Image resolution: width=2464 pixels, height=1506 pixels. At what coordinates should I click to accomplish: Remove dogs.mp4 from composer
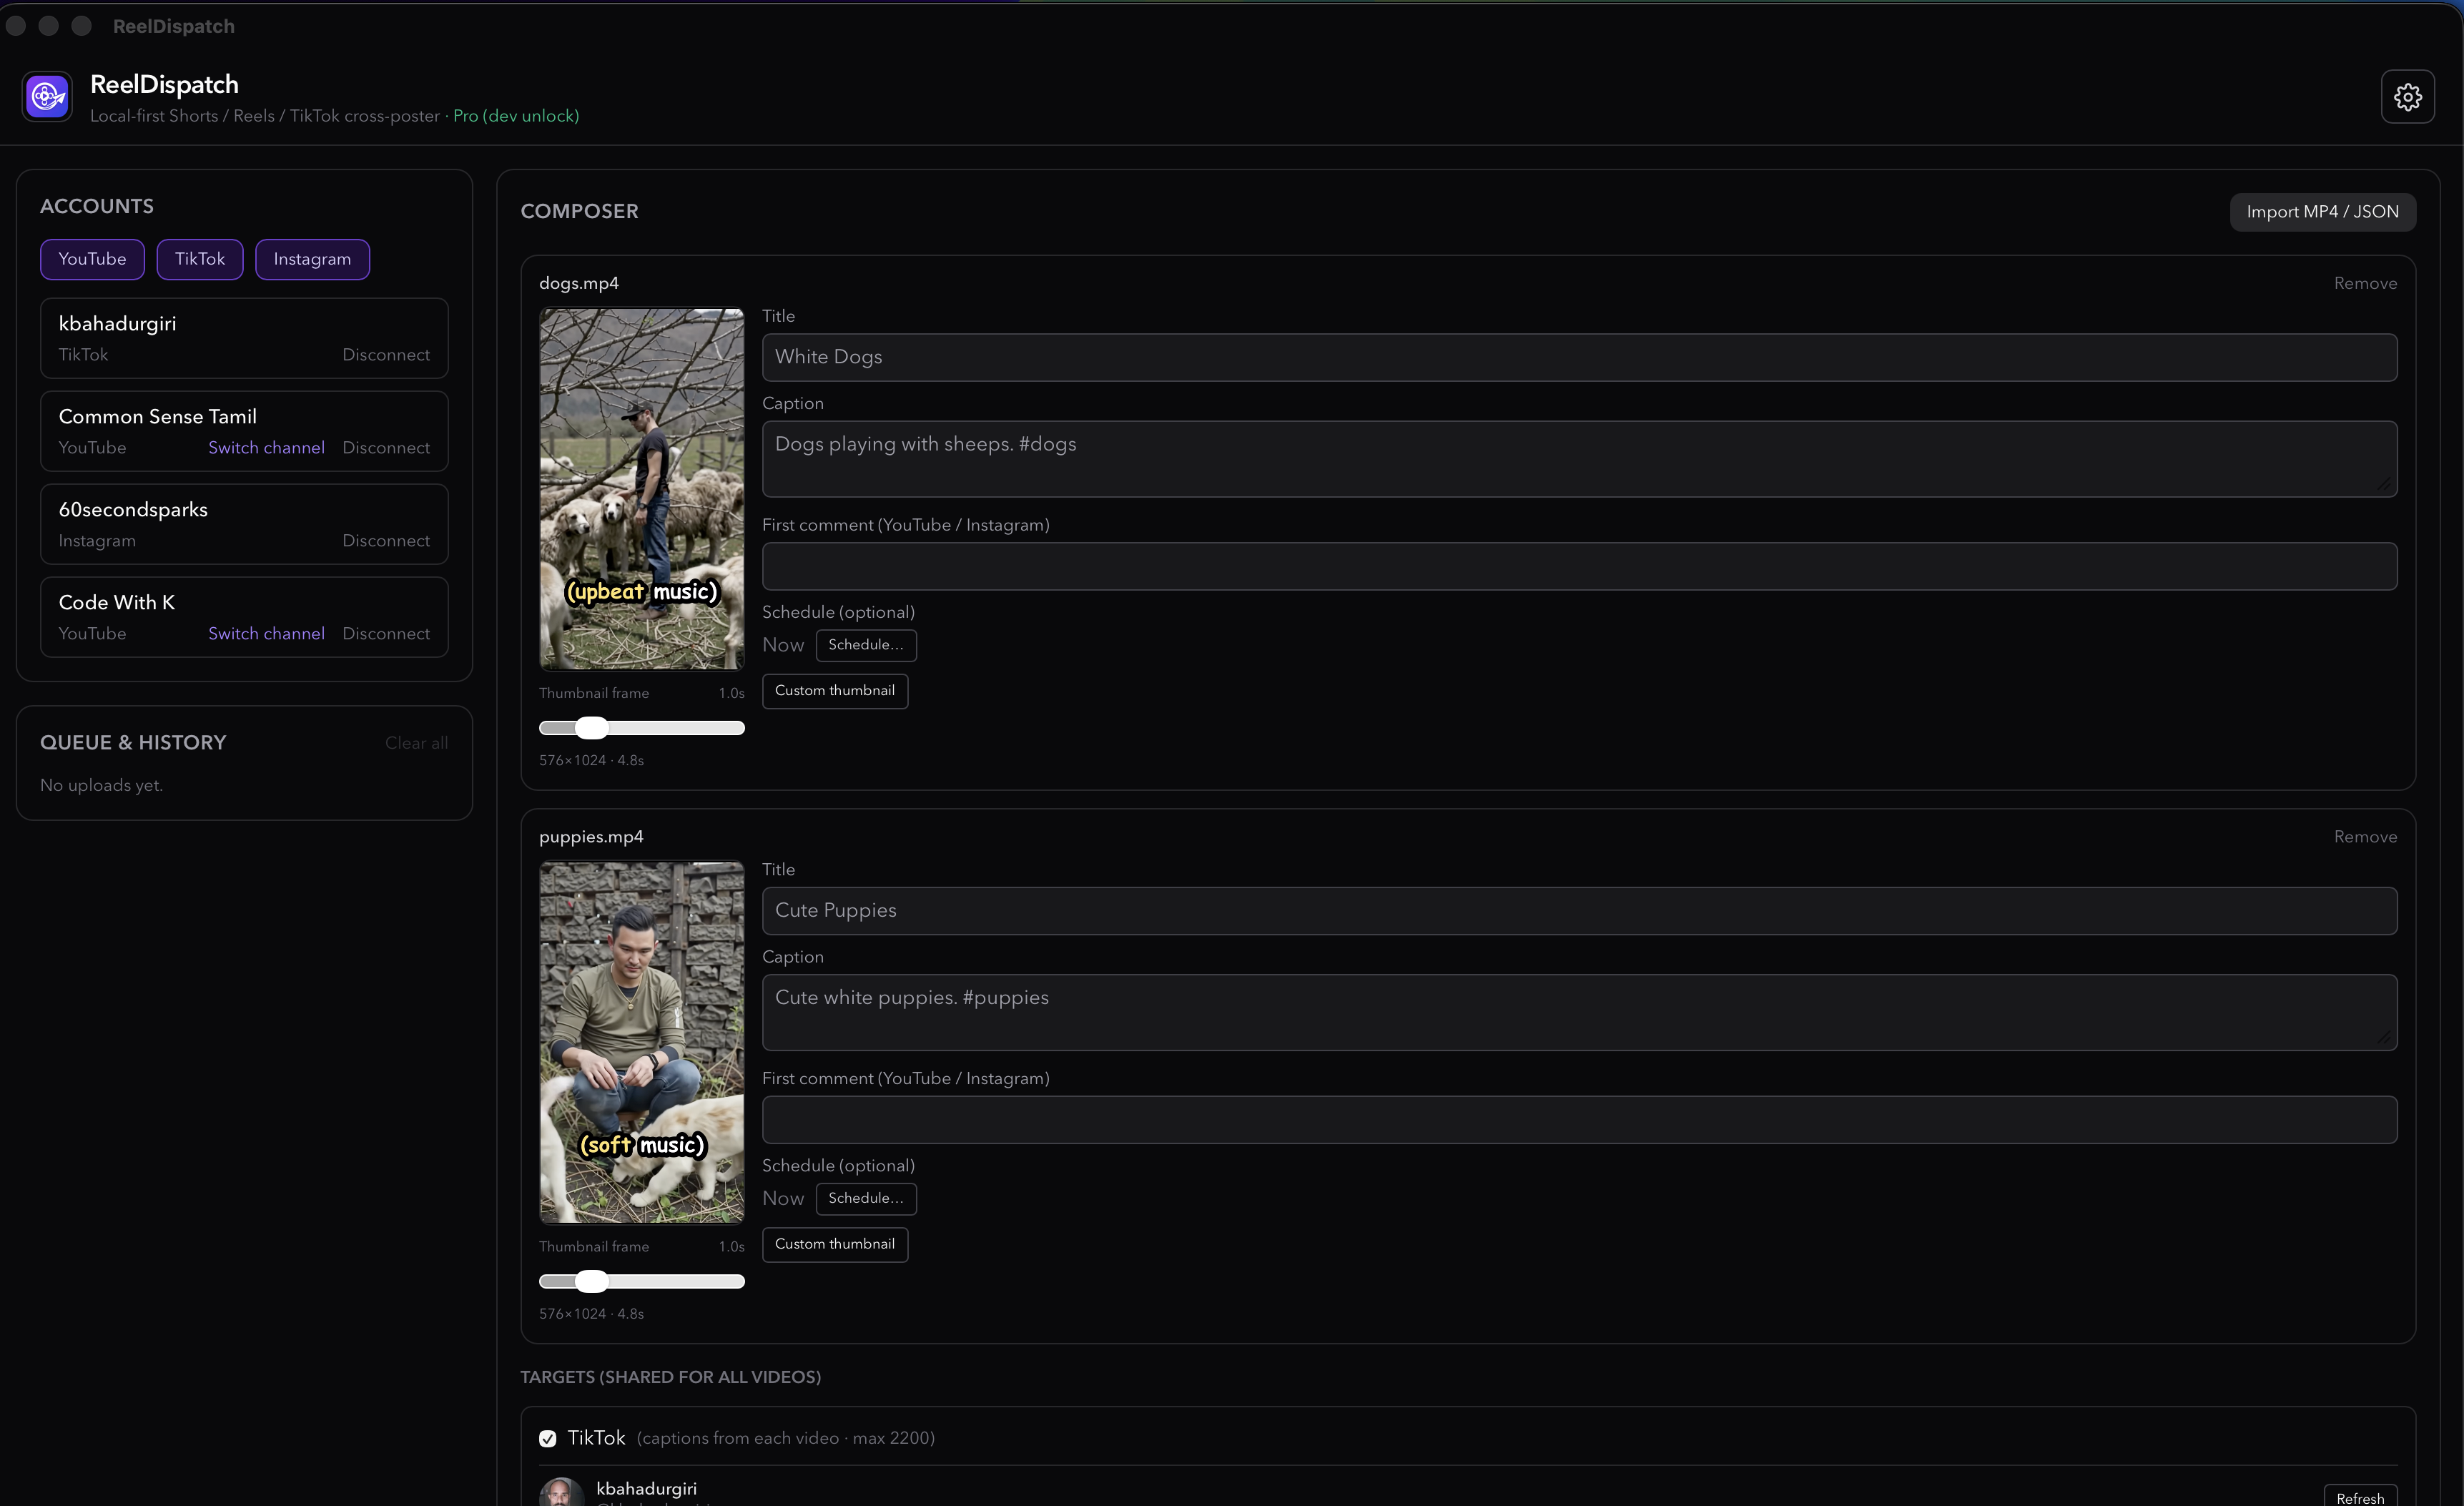click(x=2365, y=284)
